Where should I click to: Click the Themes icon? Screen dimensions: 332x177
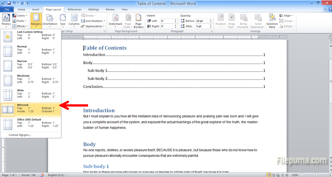pyautogui.click(x=6, y=20)
